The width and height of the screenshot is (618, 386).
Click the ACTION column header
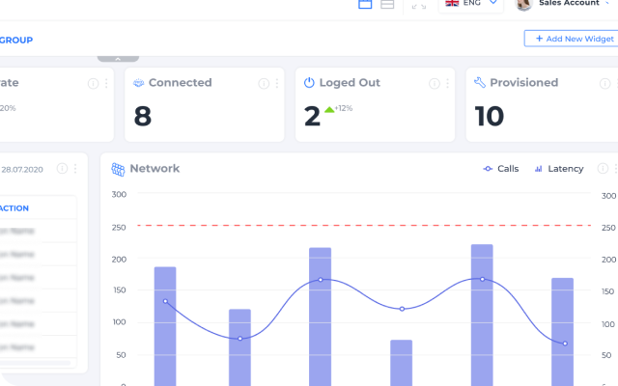14,208
